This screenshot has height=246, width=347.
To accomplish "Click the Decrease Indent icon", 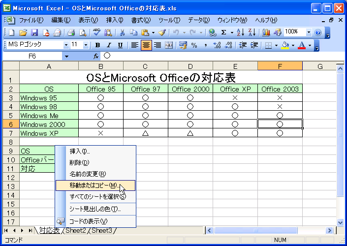I will 243,45.
